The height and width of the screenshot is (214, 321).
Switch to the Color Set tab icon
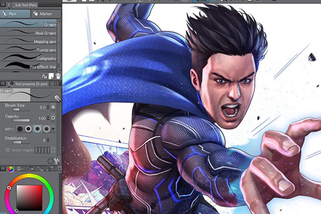pos(30,169)
